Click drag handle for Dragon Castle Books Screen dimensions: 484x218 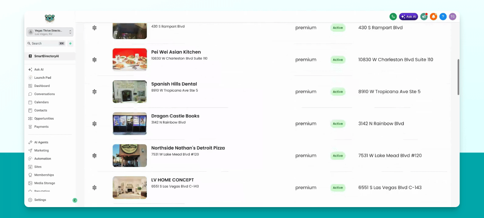[95, 124]
